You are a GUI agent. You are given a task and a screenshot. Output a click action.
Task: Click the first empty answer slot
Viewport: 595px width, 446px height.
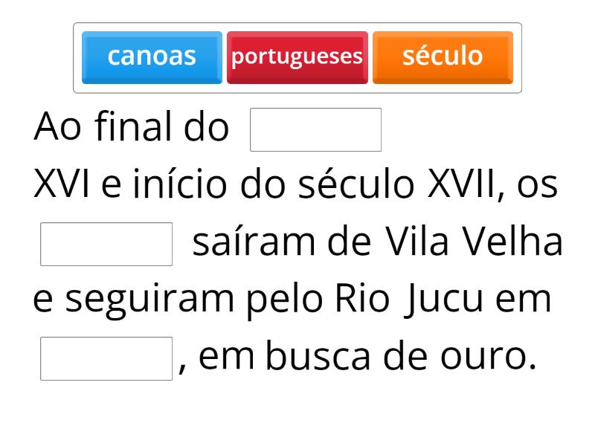(x=315, y=129)
